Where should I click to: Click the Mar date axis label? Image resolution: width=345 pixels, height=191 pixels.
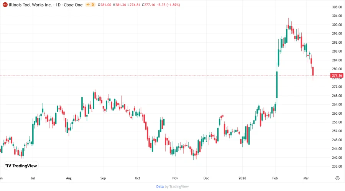[x=306, y=178]
